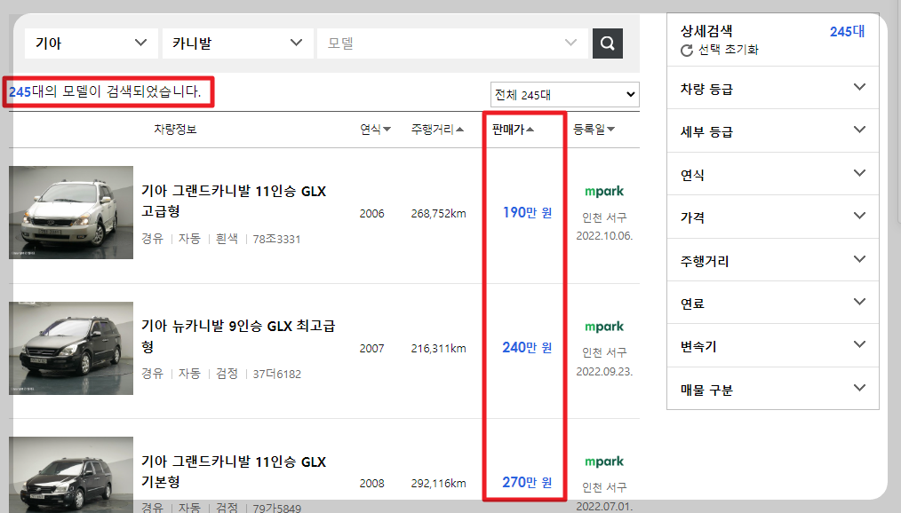Click the magnifier search button

pos(608,43)
